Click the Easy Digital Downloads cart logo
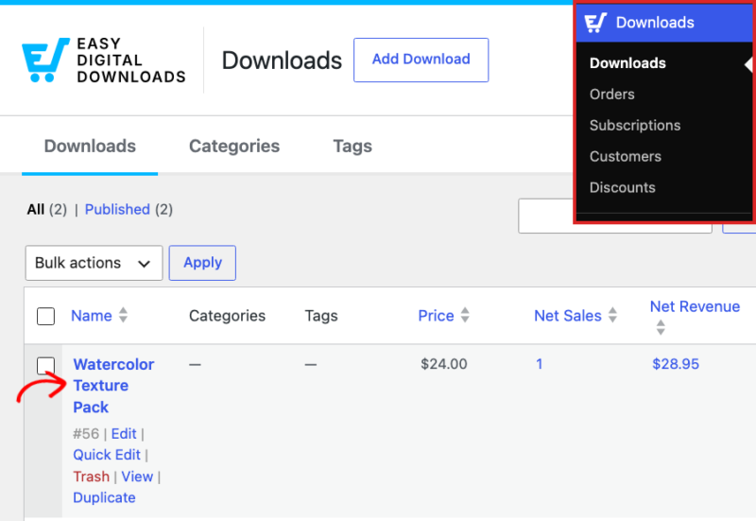Viewport: 756px width, 521px height. (x=45, y=60)
